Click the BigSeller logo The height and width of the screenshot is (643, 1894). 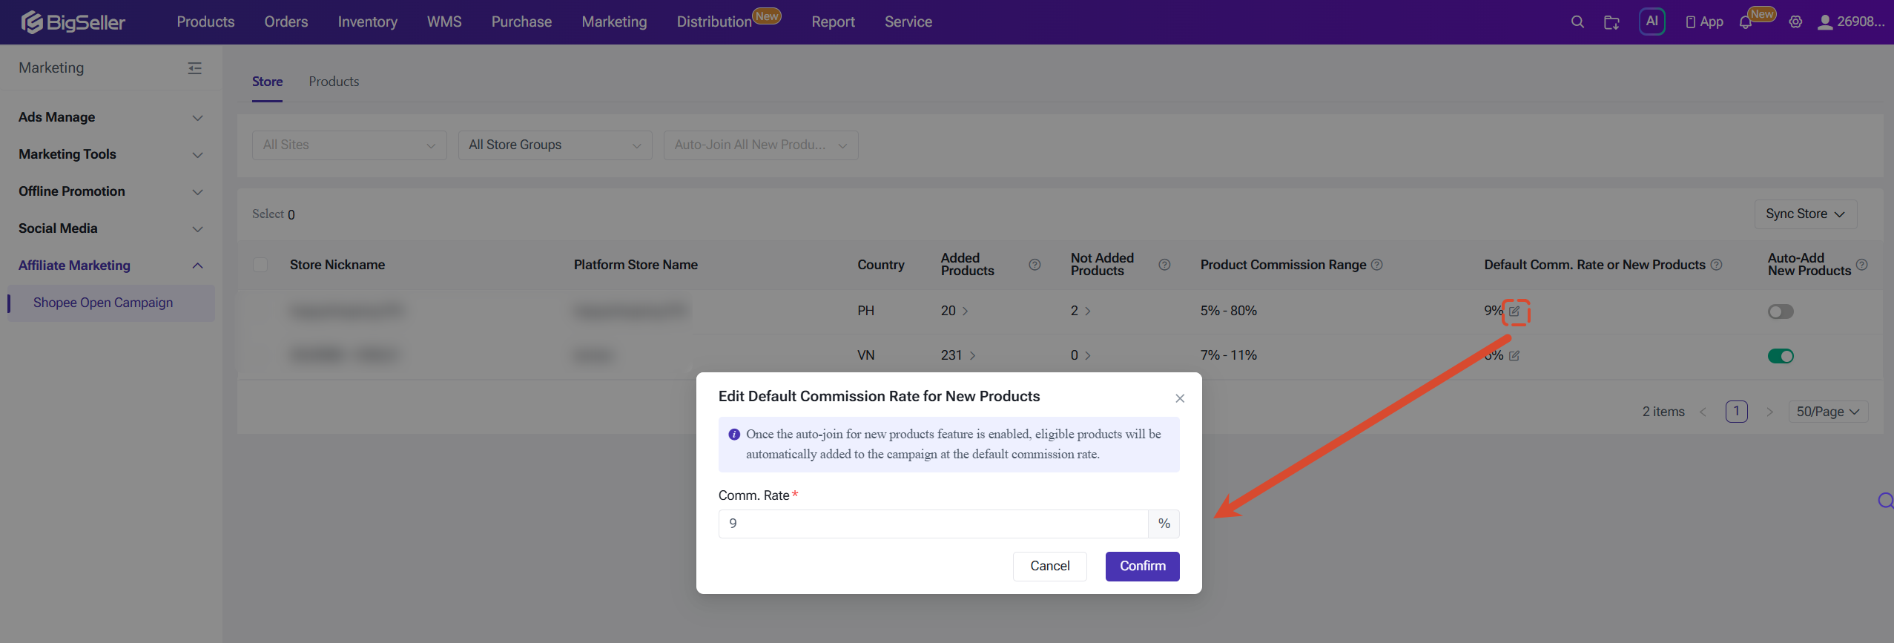(73, 22)
